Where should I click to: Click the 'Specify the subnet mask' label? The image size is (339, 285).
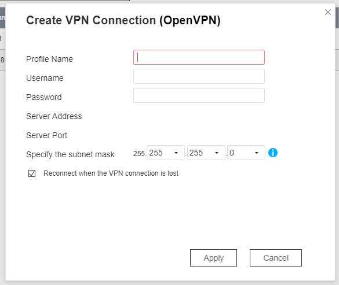[x=70, y=154]
